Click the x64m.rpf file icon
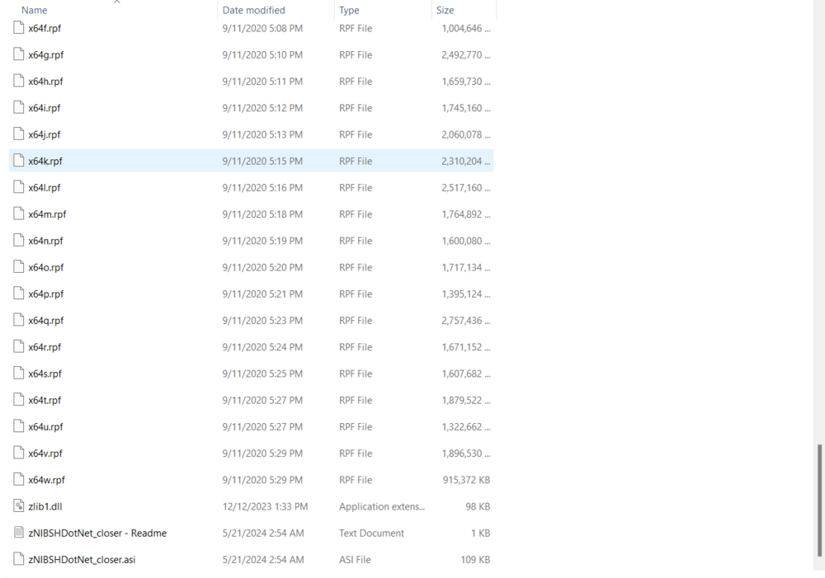This screenshot has width=825, height=578. click(x=17, y=214)
